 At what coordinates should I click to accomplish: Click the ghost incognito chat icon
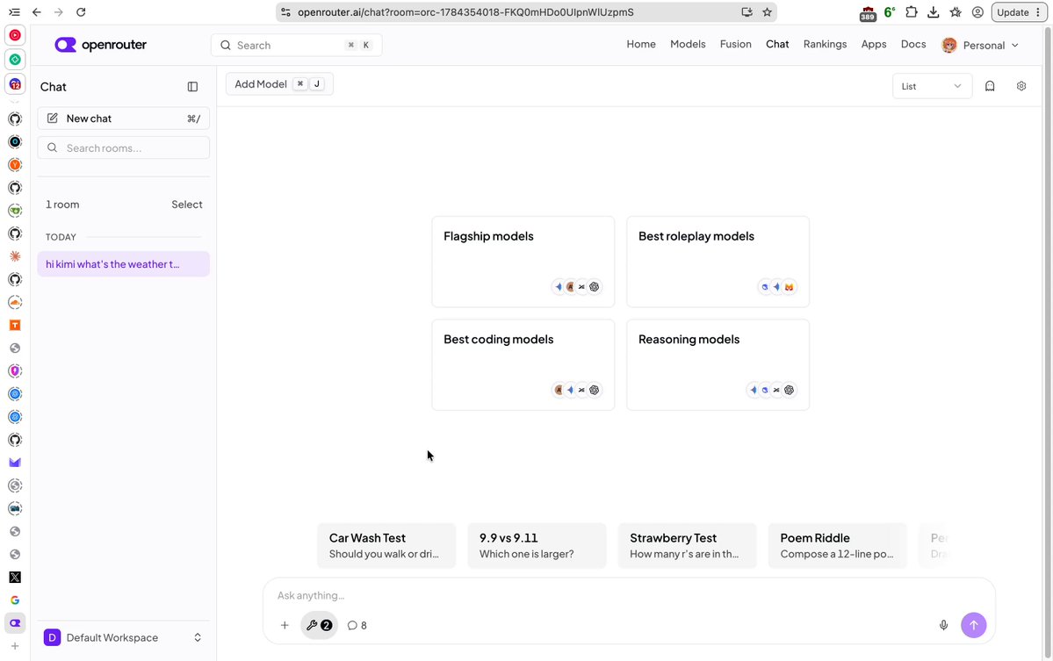click(x=990, y=86)
